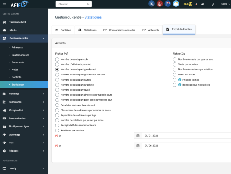The width and height of the screenshot is (231, 174).
Task: Click the search magnifier icon
Action: (88, 4)
